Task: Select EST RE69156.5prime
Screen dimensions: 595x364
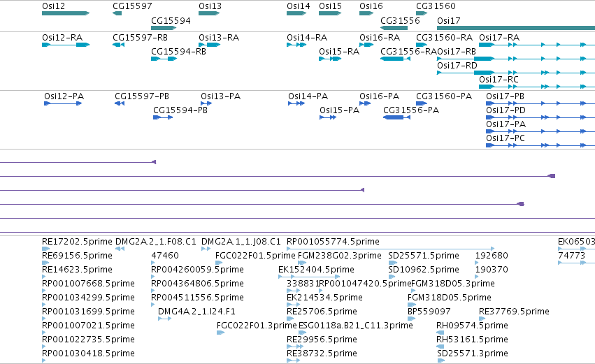Action: 77,256
